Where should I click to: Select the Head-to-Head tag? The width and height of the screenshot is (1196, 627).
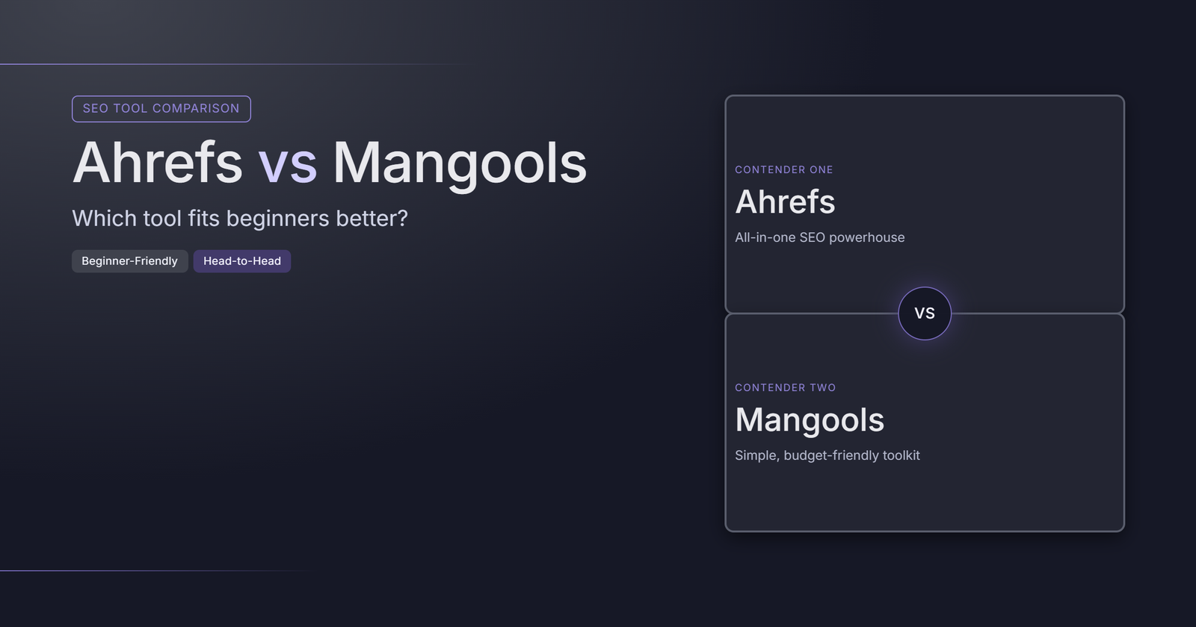[x=242, y=261]
